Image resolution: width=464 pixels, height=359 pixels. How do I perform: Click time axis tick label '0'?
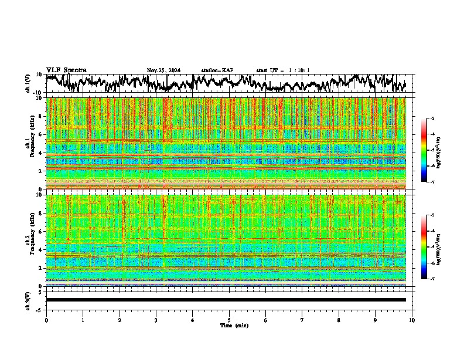click(46, 320)
